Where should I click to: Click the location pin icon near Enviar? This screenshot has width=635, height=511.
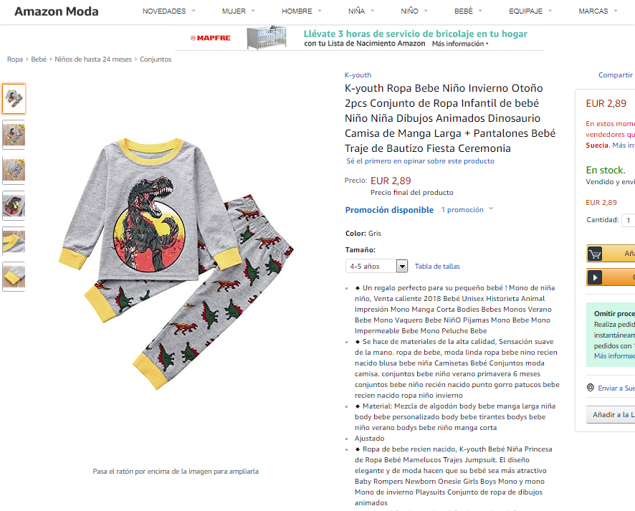591,388
